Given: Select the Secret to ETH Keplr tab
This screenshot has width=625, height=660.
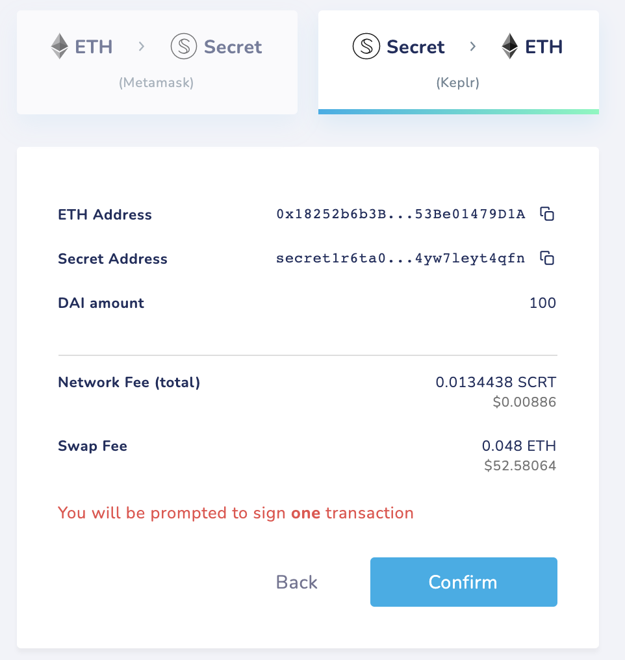Looking at the screenshot, I should coord(458,62).
